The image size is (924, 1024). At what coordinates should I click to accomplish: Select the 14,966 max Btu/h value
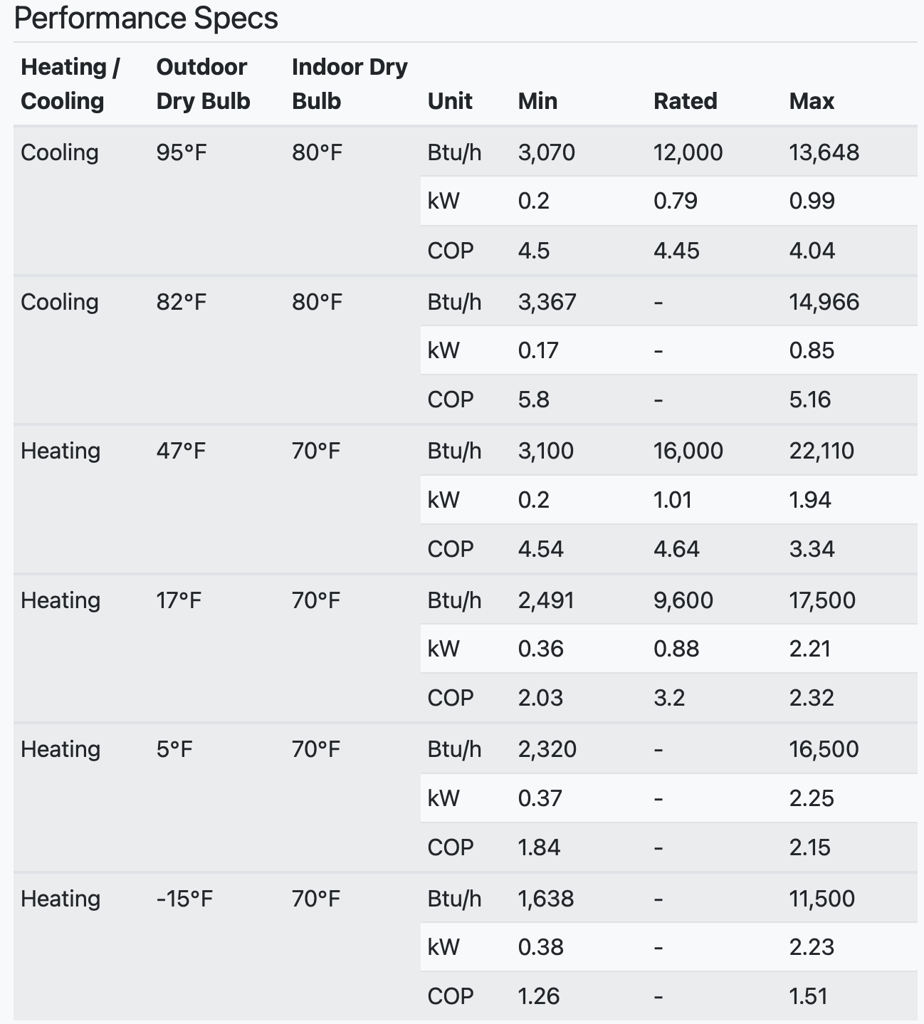pos(824,302)
